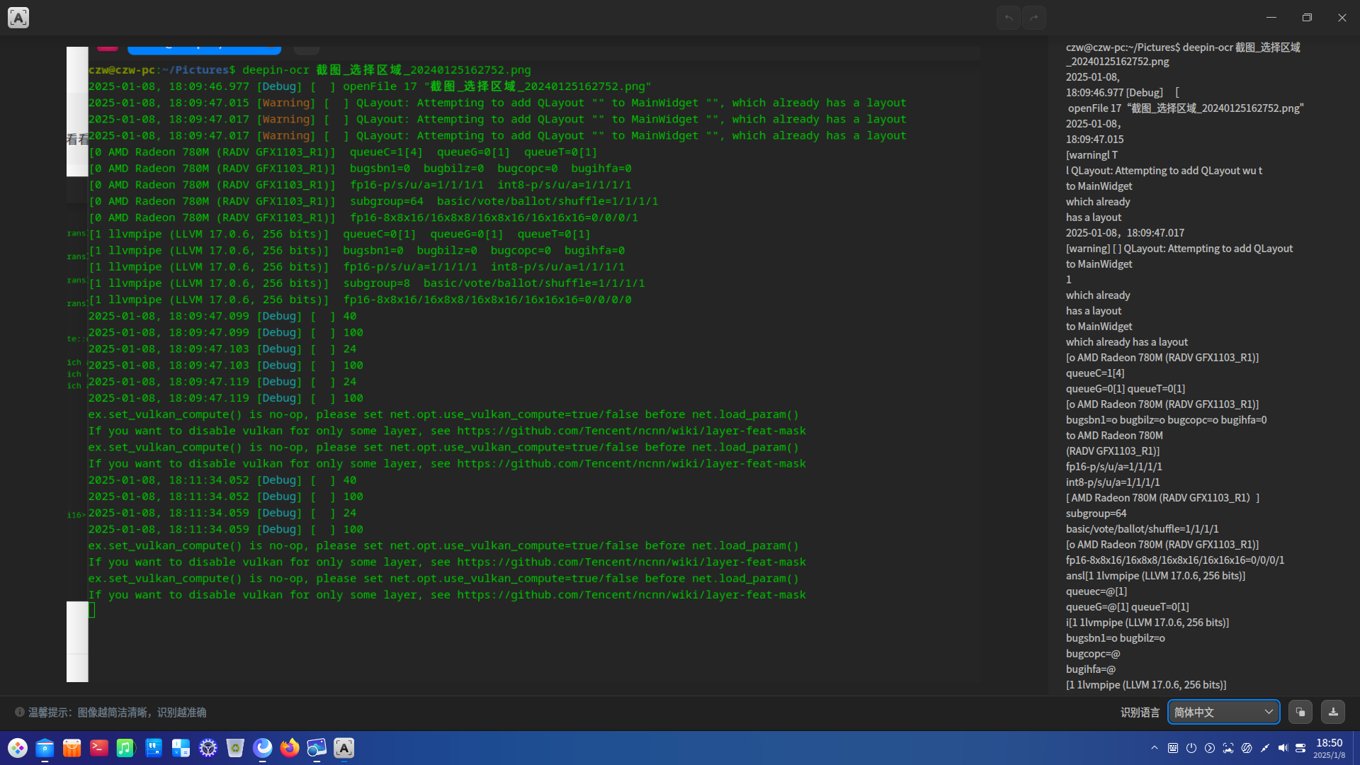Viewport: 1360px width, 765px height.
Task: Click the plug icon in the tray
Action: (x=1264, y=748)
